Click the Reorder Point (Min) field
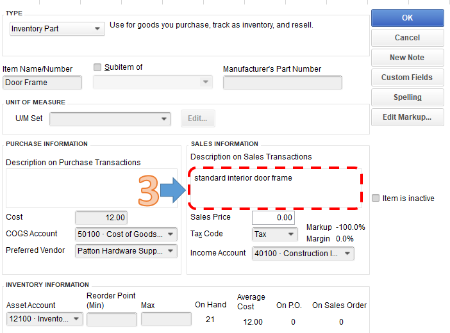Screen dimensions: 450x333 112,320
